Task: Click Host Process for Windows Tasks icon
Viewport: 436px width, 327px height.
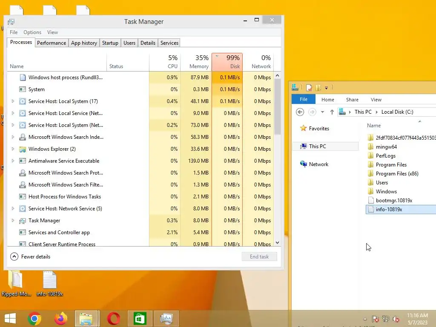Action: click(23, 197)
